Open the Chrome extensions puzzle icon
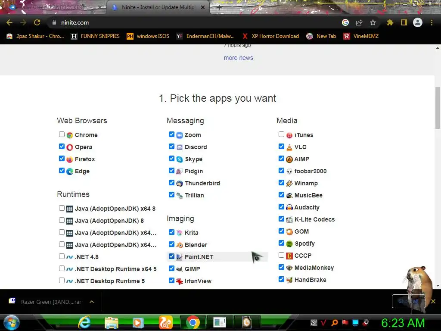 click(x=390, y=22)
